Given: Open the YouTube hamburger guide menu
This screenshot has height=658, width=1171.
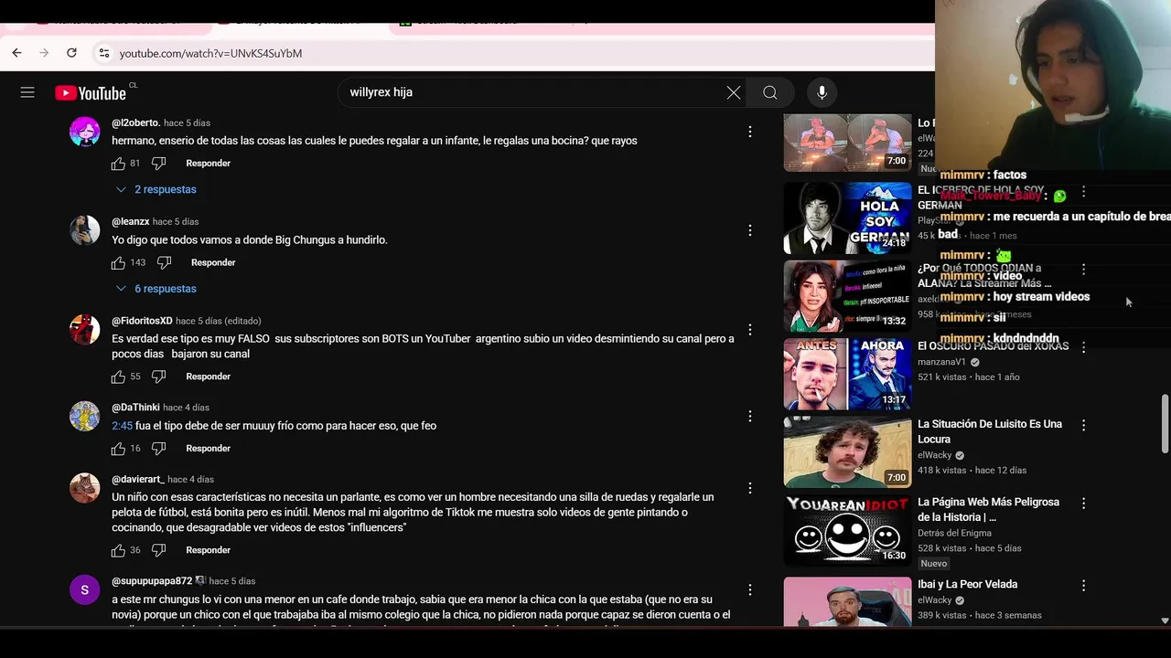Looking at the screenshot, I should pyautogui.click(x=27, y=92).
